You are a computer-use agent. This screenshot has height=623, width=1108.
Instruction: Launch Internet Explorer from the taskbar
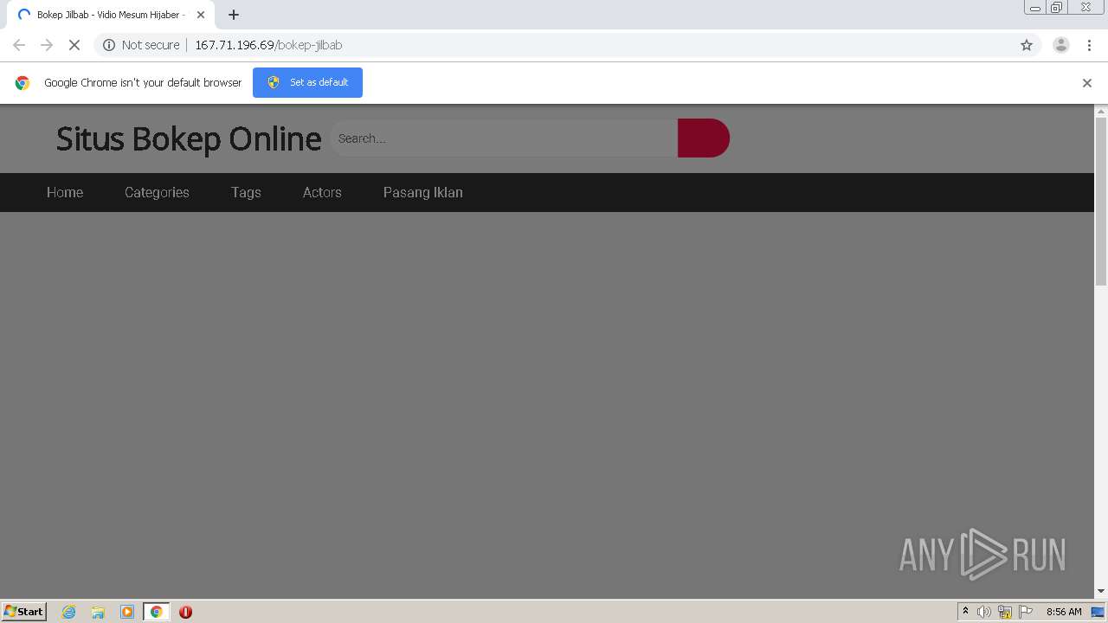[x=68, y=612]
